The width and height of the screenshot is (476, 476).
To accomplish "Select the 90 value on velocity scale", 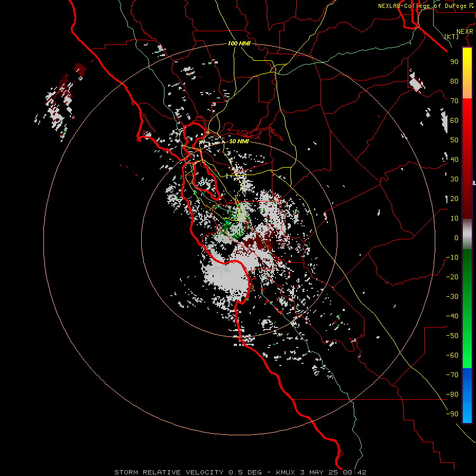I will (x=454, y=62).
